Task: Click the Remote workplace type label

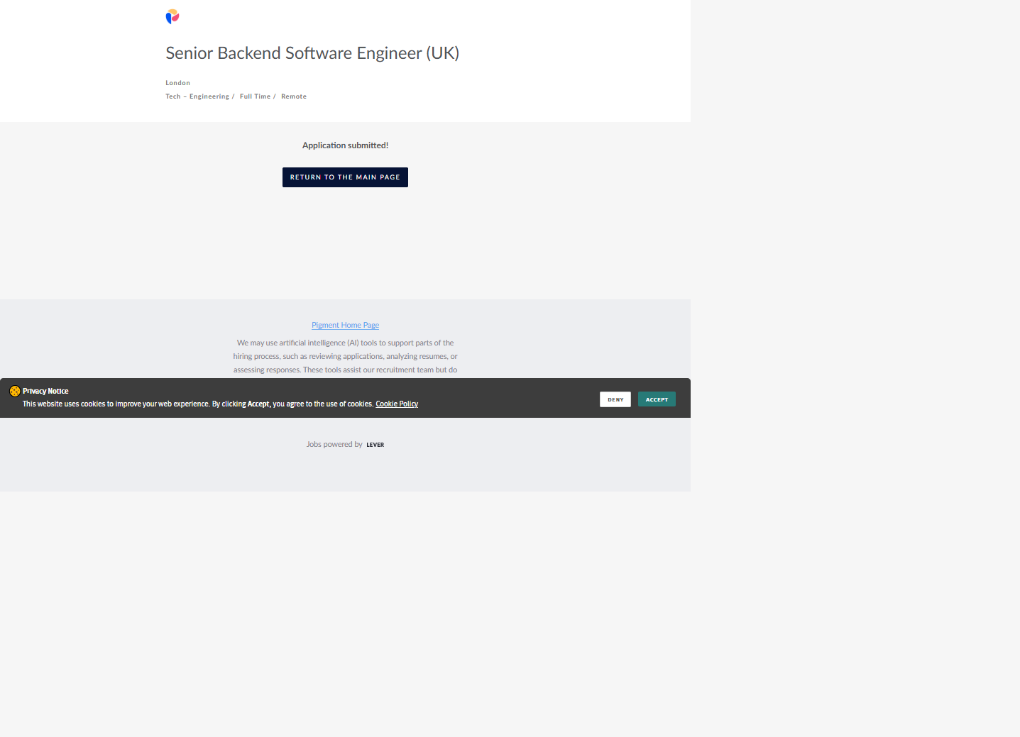Action: 294,96
